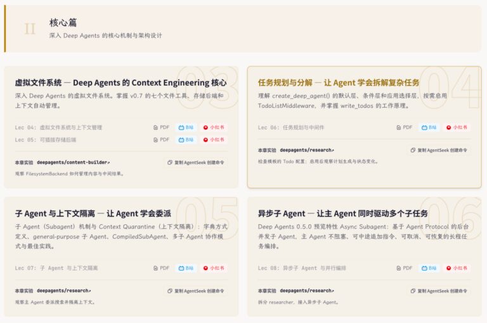Copy AgentSeek command in 子 Agent 与上下文隔离 card
The width and height of the screenshot is (487, 323).
pyautogui.click(x=196, y=291)
